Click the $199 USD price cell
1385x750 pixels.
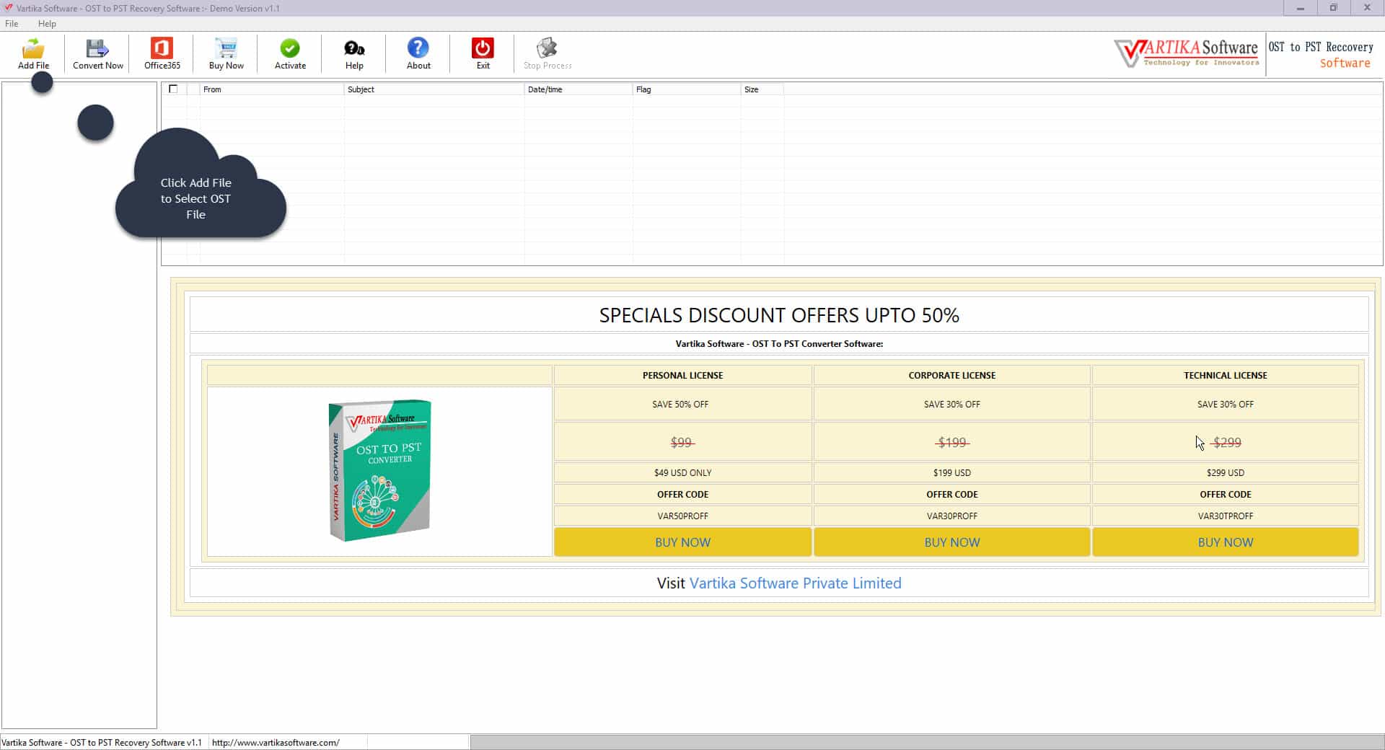[951, 473]
